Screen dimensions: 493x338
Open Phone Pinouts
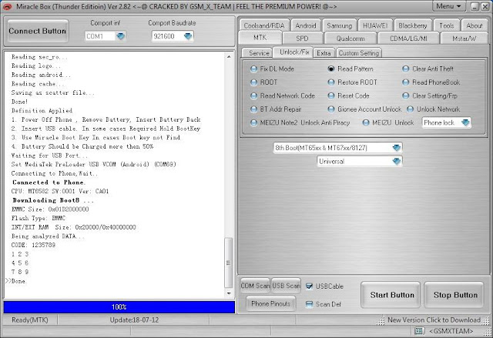[270, 304]
